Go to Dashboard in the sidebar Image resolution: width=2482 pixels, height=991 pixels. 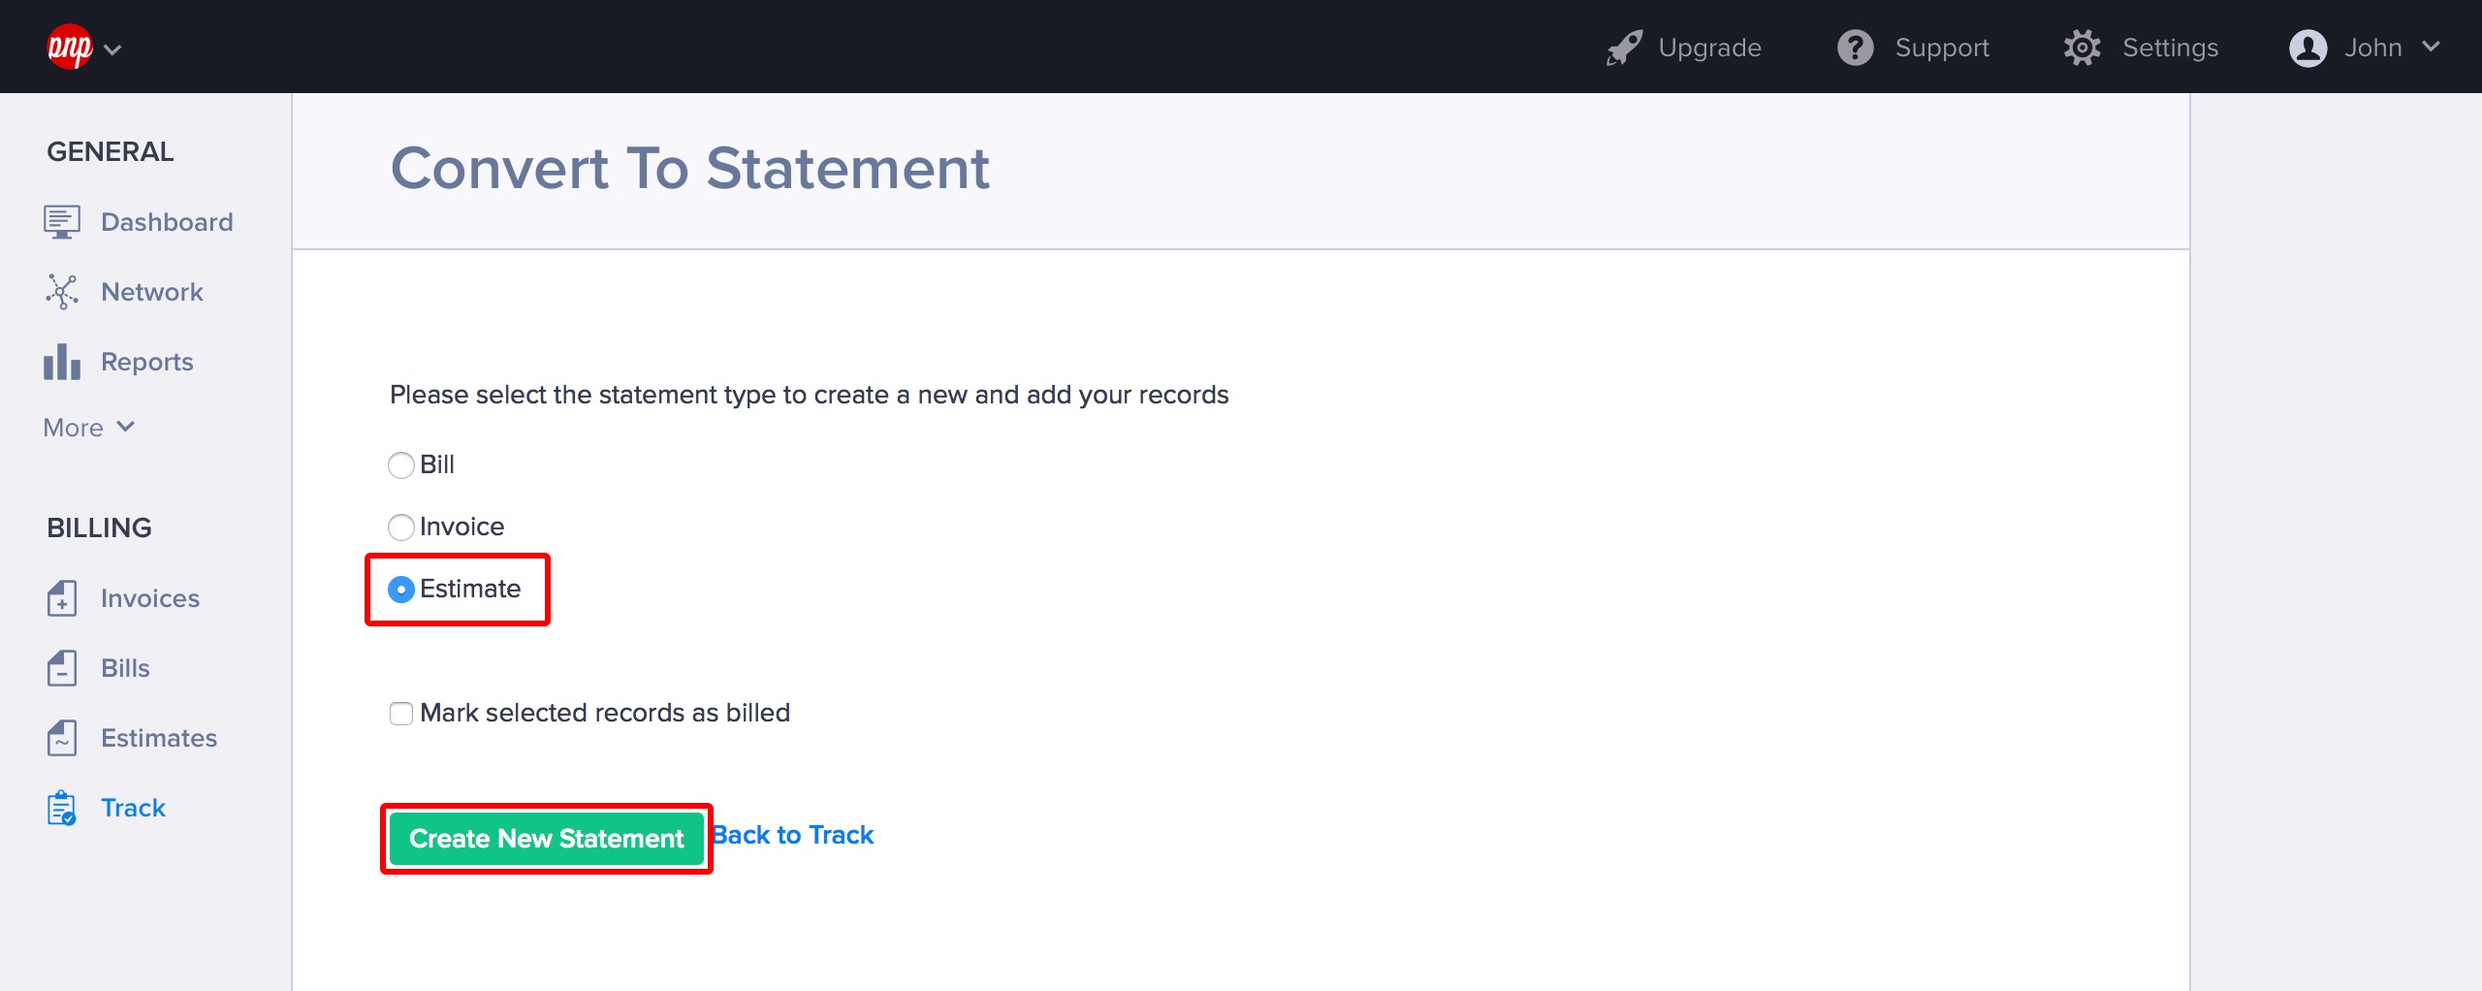(x=166, y=222)
